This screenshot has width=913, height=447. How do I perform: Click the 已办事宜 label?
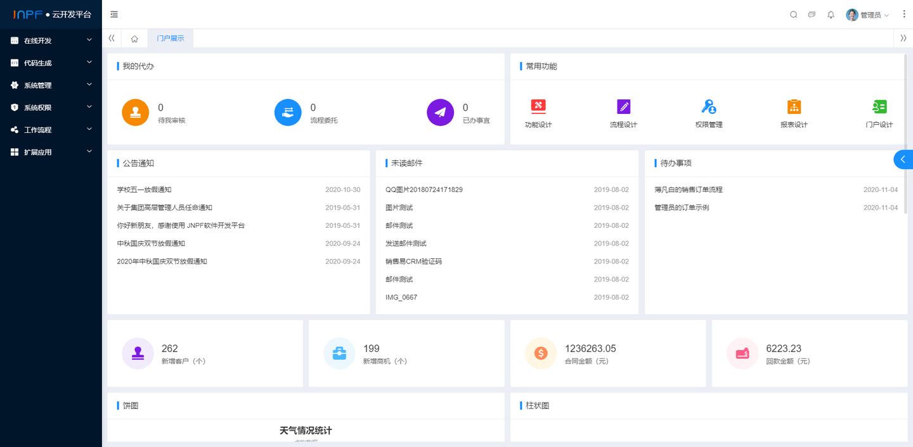(476, 120)
